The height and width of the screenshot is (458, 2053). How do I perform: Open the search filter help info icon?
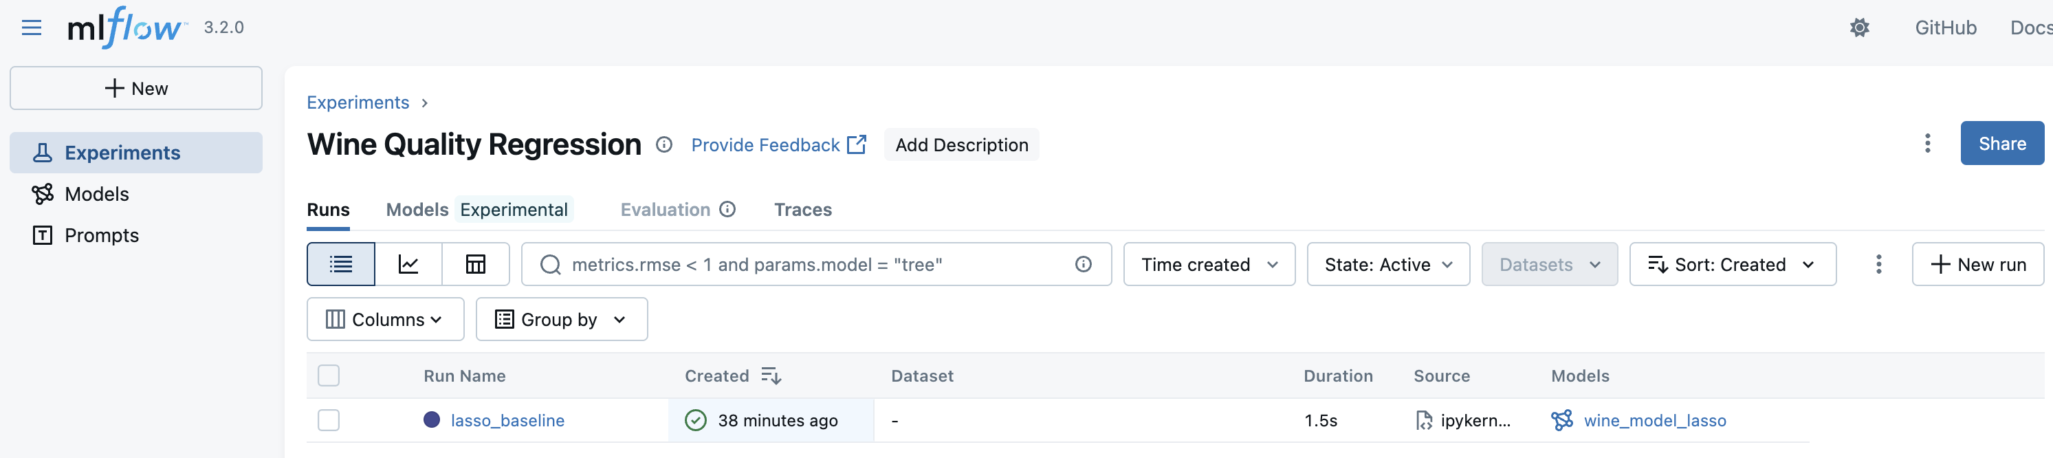1083,265
